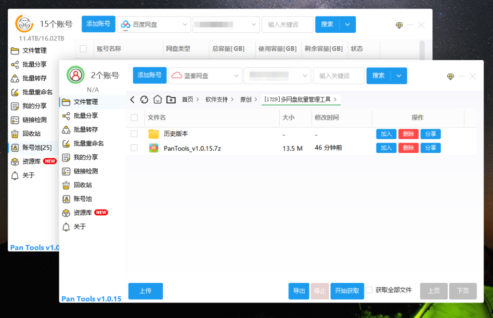
Task: Click the 上传 upload button
Action: point(145,291)
